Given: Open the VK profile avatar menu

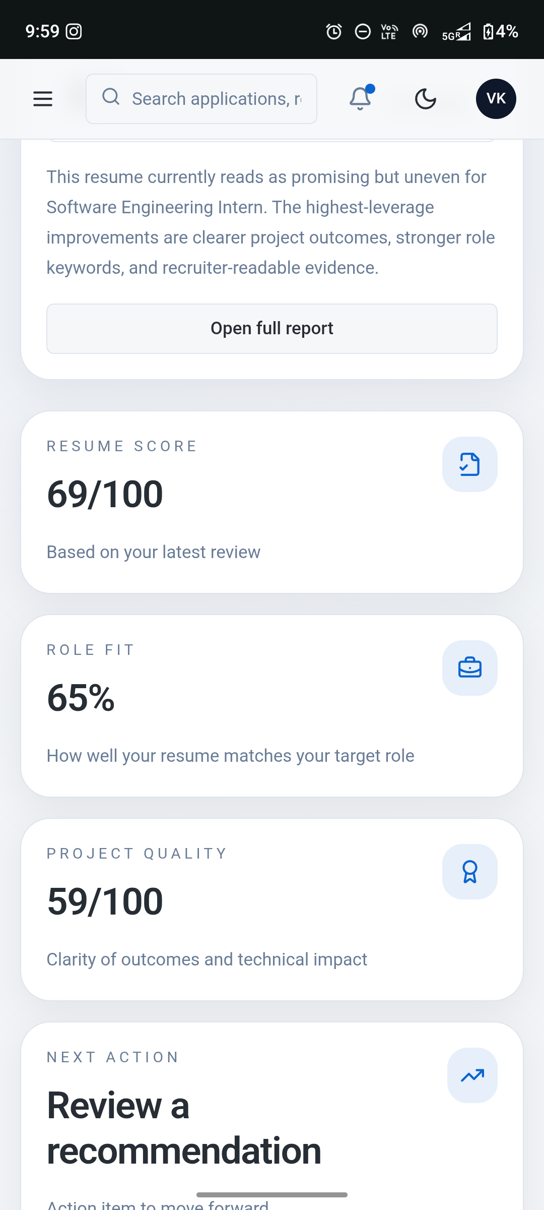Looking at the screenshot, I should pos(496,99).
